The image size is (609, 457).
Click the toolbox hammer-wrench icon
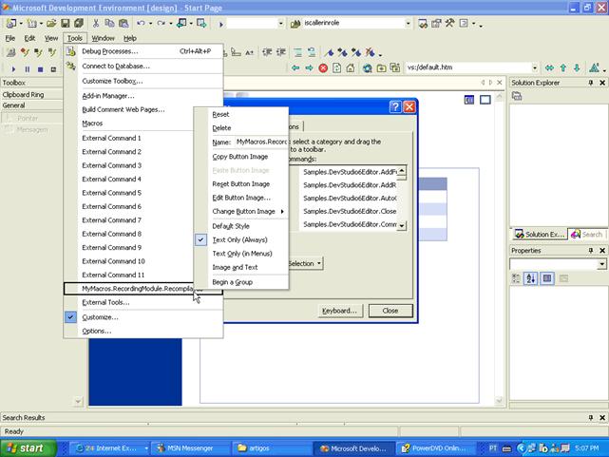click(x=450, y=24)
